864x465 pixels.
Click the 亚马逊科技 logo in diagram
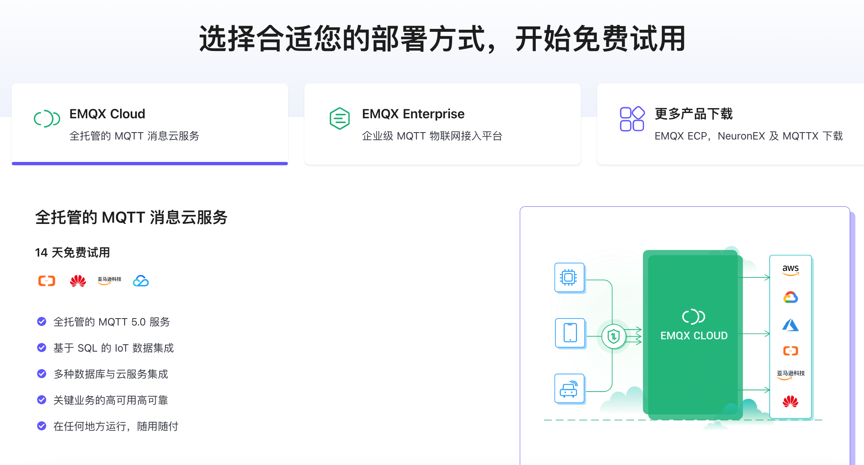point(791,375)
